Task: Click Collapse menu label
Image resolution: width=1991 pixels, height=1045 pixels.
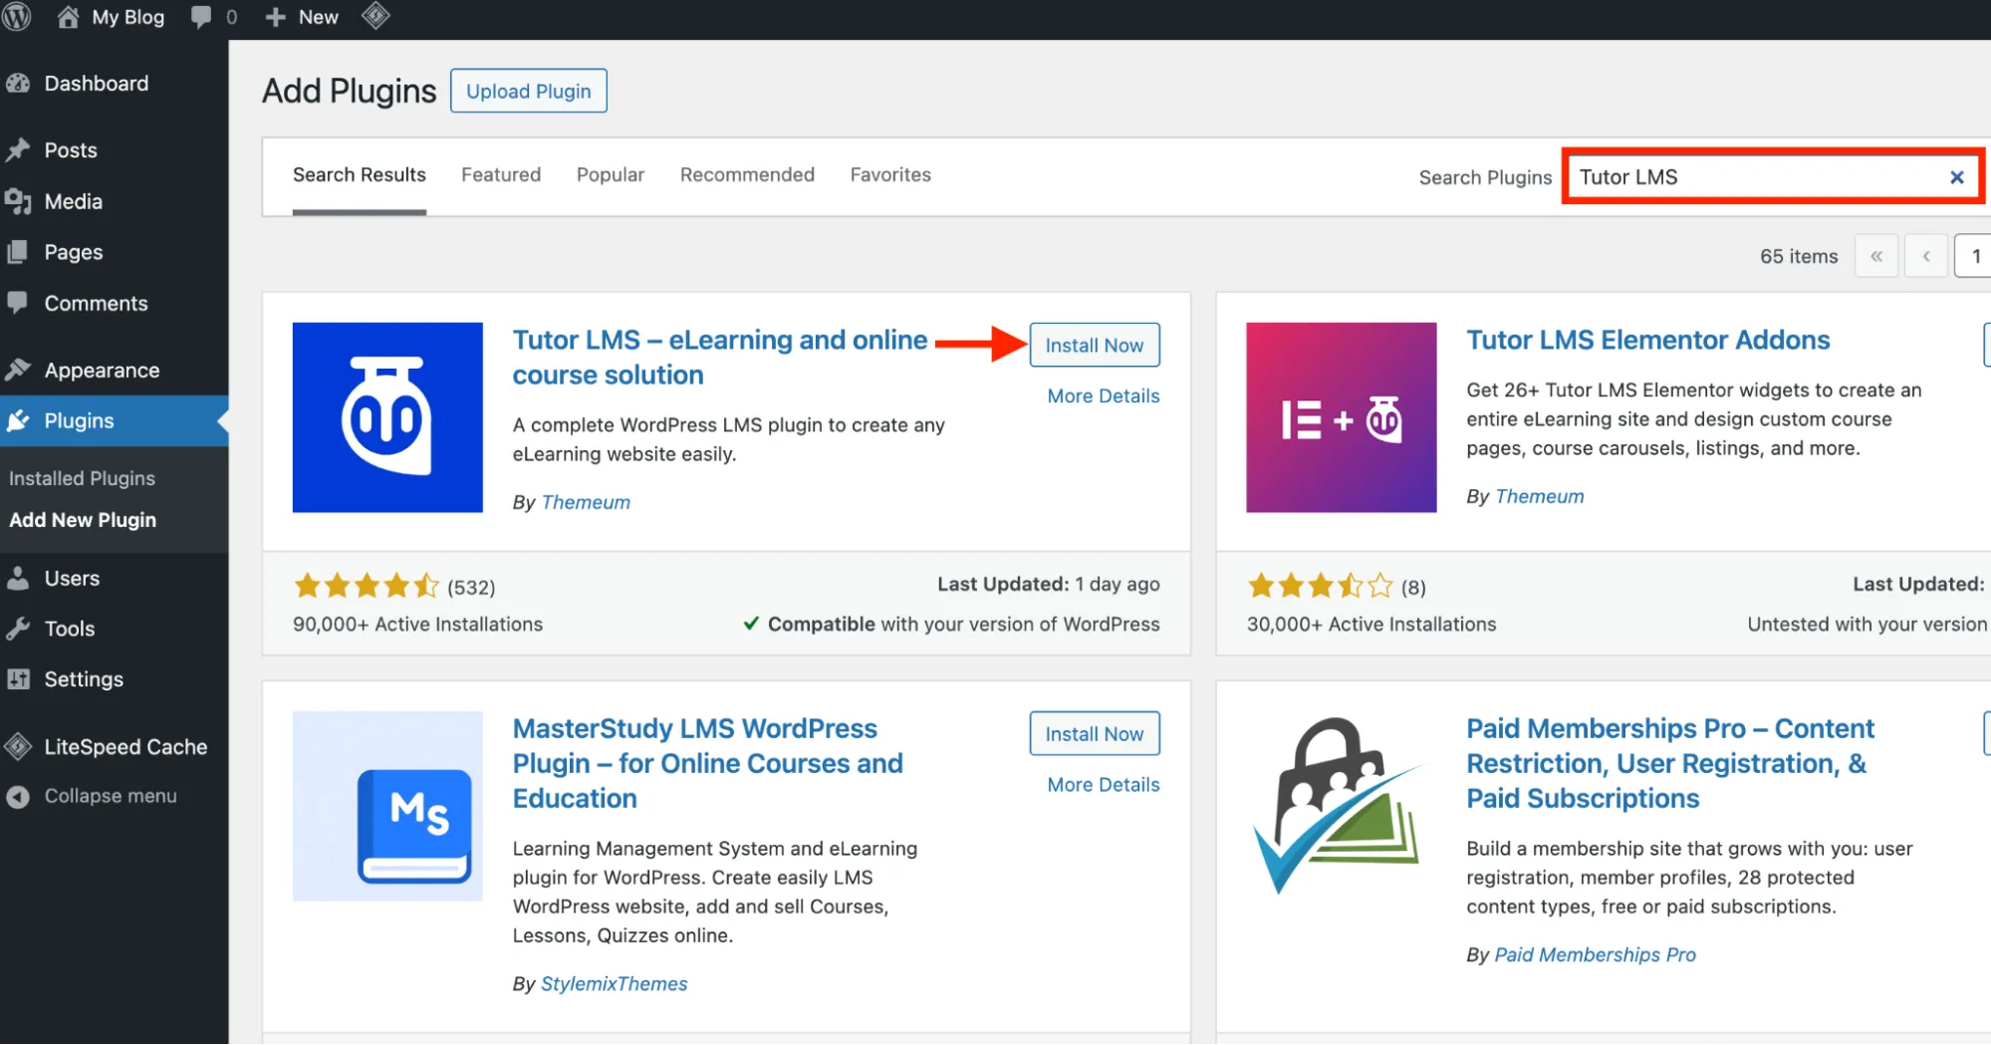Action: click(x=111, y=796)
